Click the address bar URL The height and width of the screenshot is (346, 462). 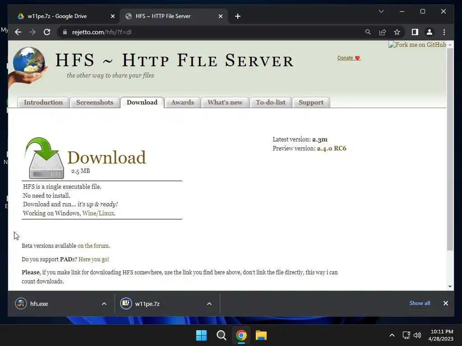[102, 32]
